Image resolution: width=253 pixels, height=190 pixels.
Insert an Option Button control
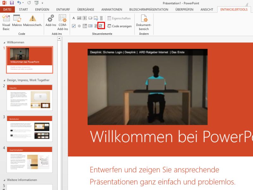click(79, 26)
